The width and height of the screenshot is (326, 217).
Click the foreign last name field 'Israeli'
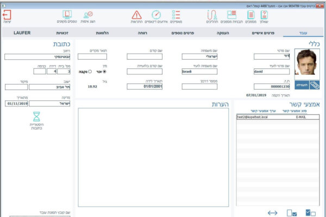[199, 72]
